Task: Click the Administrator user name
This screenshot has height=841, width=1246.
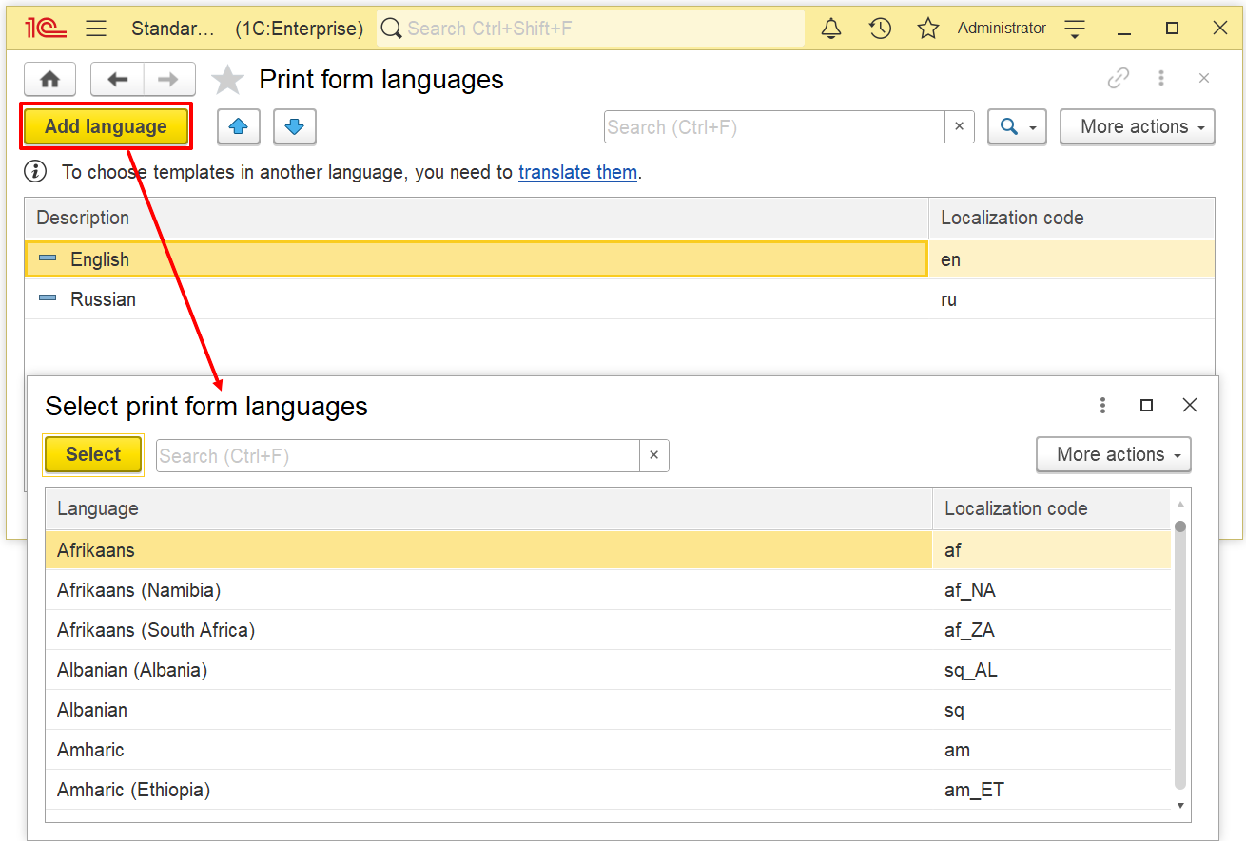Action: (x=1002, y=29)
